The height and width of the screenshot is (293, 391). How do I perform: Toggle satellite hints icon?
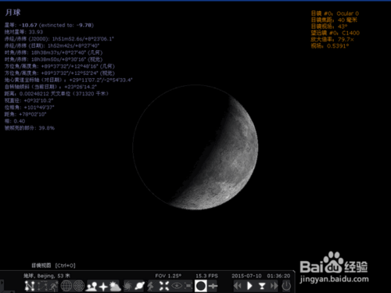(x=213, y=286)
